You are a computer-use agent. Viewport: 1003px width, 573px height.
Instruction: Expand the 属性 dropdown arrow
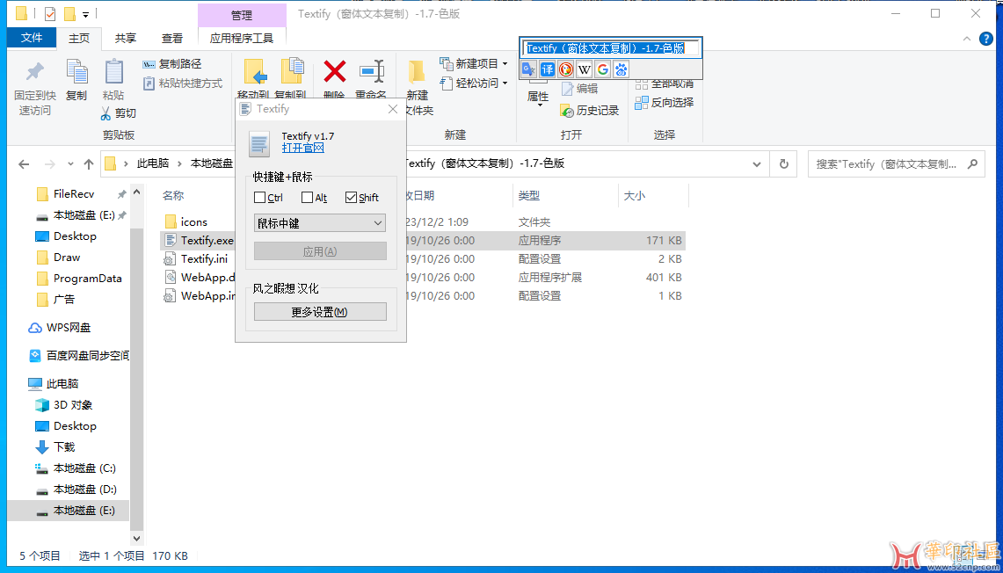pyautogui.click(x=539, y=105)
